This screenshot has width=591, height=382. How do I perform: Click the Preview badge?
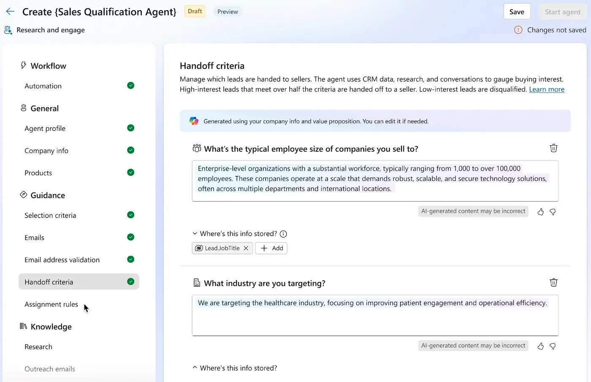pos(228,12)
